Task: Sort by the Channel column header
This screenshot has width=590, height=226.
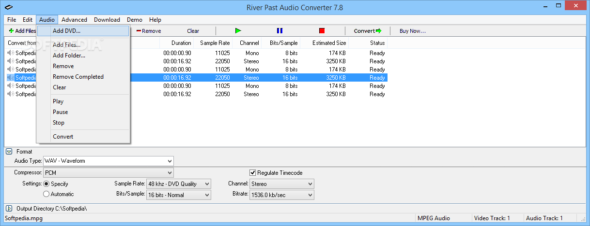Action: click(247, 43)
